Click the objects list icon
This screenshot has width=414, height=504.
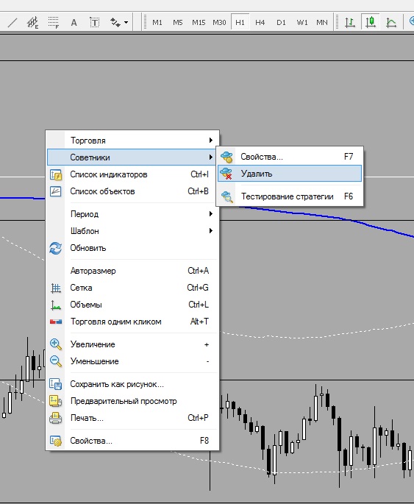(56, 191)
